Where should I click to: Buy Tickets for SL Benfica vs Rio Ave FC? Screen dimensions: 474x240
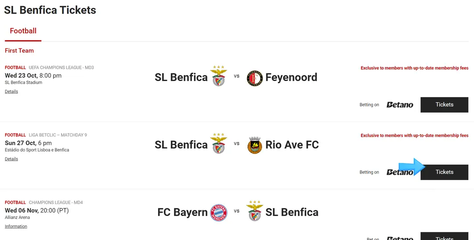[444, 172]
